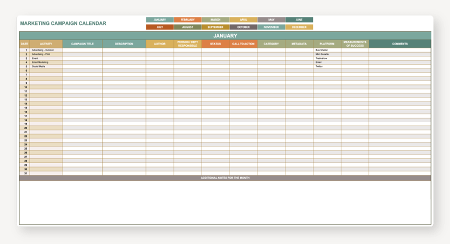Image resolution: width=450 pixels, height=244 pixels.
Task: Jump to the OCTOBER month tab
Action: point(243,27)
